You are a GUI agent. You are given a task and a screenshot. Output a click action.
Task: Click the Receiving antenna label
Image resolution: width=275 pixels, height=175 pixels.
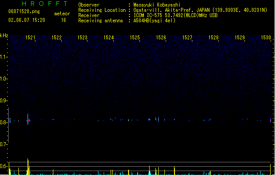[x=101, y=21]
